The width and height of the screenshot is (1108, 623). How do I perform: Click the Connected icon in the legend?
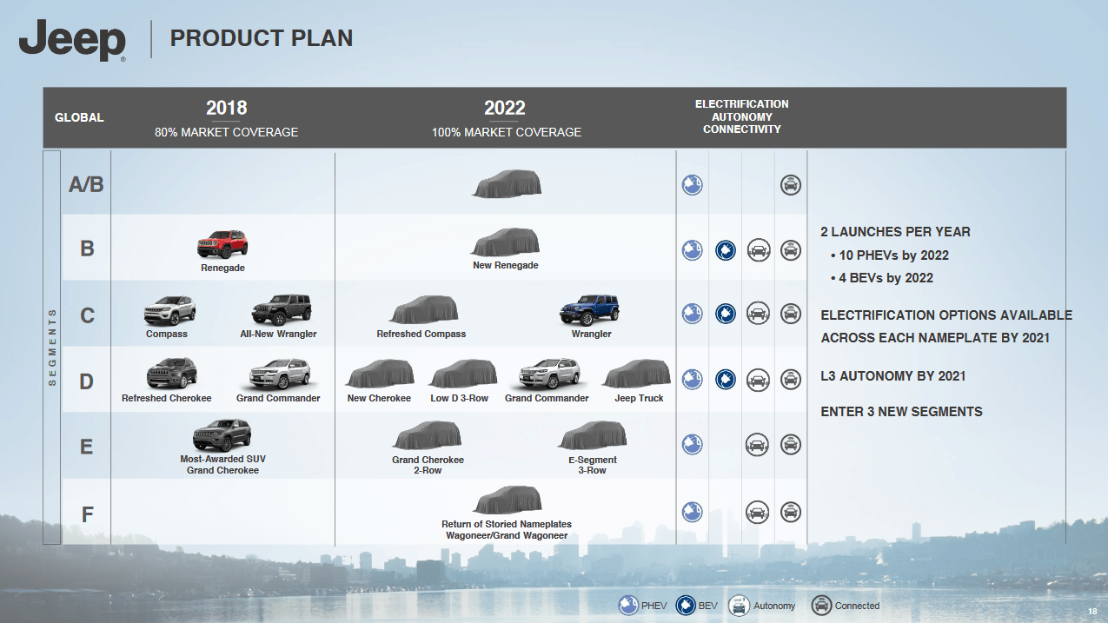pyautogui.click(x=821, y=606)
